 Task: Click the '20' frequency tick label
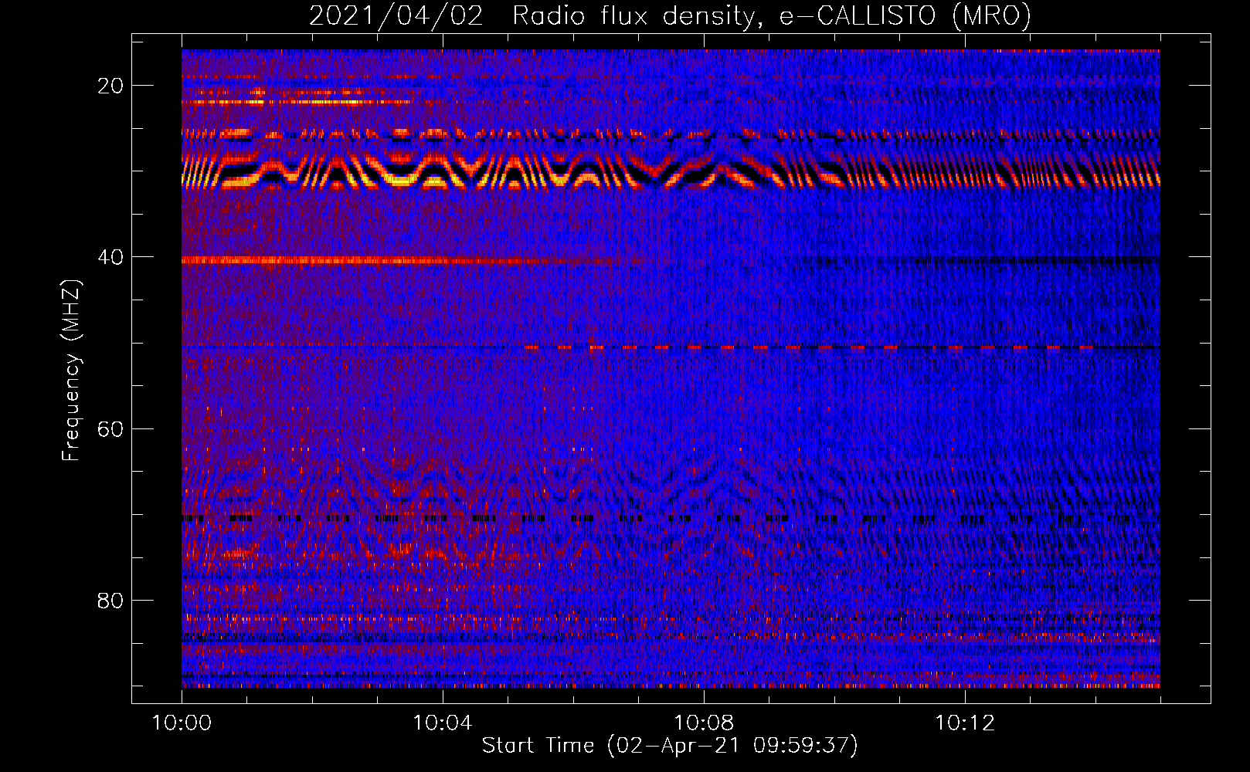click(111, 86)
